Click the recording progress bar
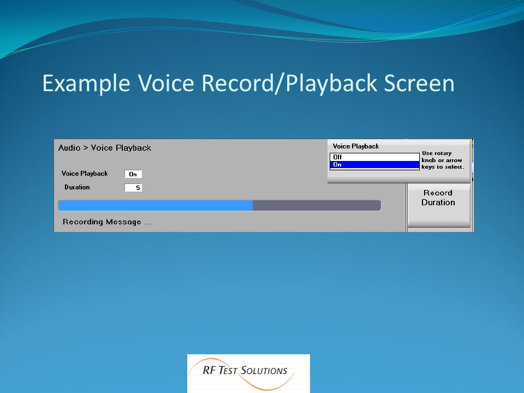This screenshot has width=524, height=393. [219, 206]
